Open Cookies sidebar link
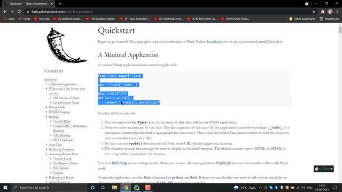The image size is (342, 192). 58,173
